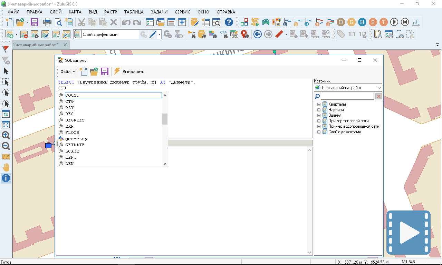Click the save query floppy icon in SQL window
This screenshot has height=265, width=442.
click(x=105, y=71)
